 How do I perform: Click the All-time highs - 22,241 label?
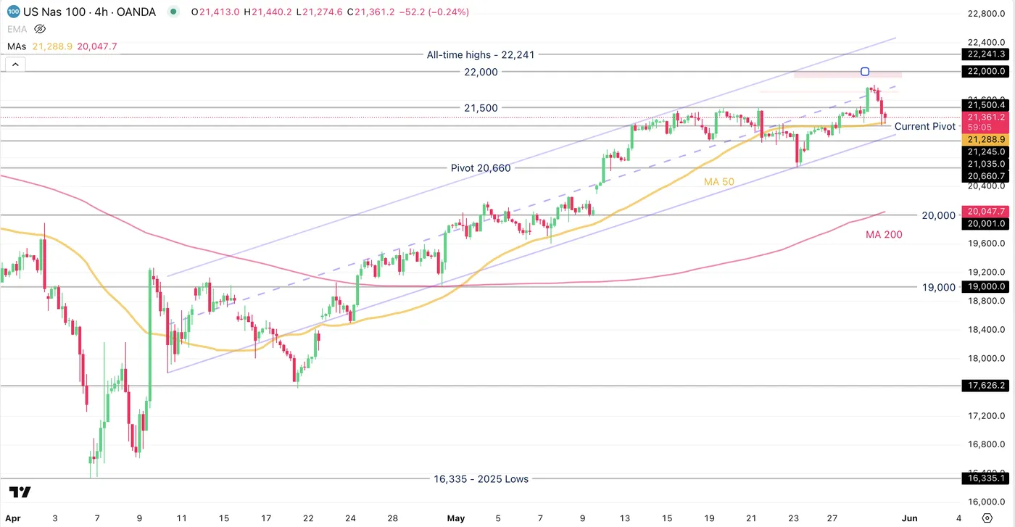(481, 54)
